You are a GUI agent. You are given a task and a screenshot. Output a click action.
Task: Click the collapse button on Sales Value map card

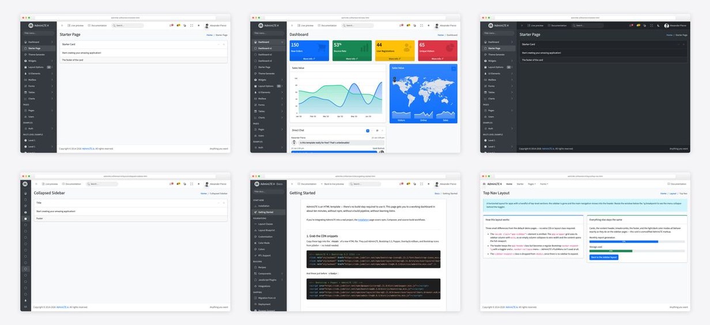(454, 69)
